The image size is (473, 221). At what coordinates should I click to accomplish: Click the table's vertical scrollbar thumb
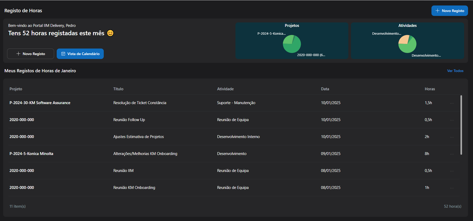(x=461, y=125)
